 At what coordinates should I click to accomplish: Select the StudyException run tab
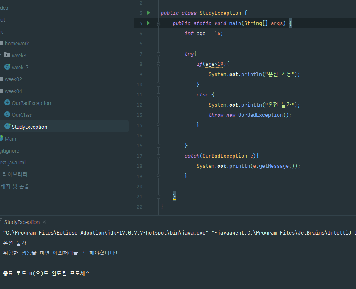coord(22,222)
